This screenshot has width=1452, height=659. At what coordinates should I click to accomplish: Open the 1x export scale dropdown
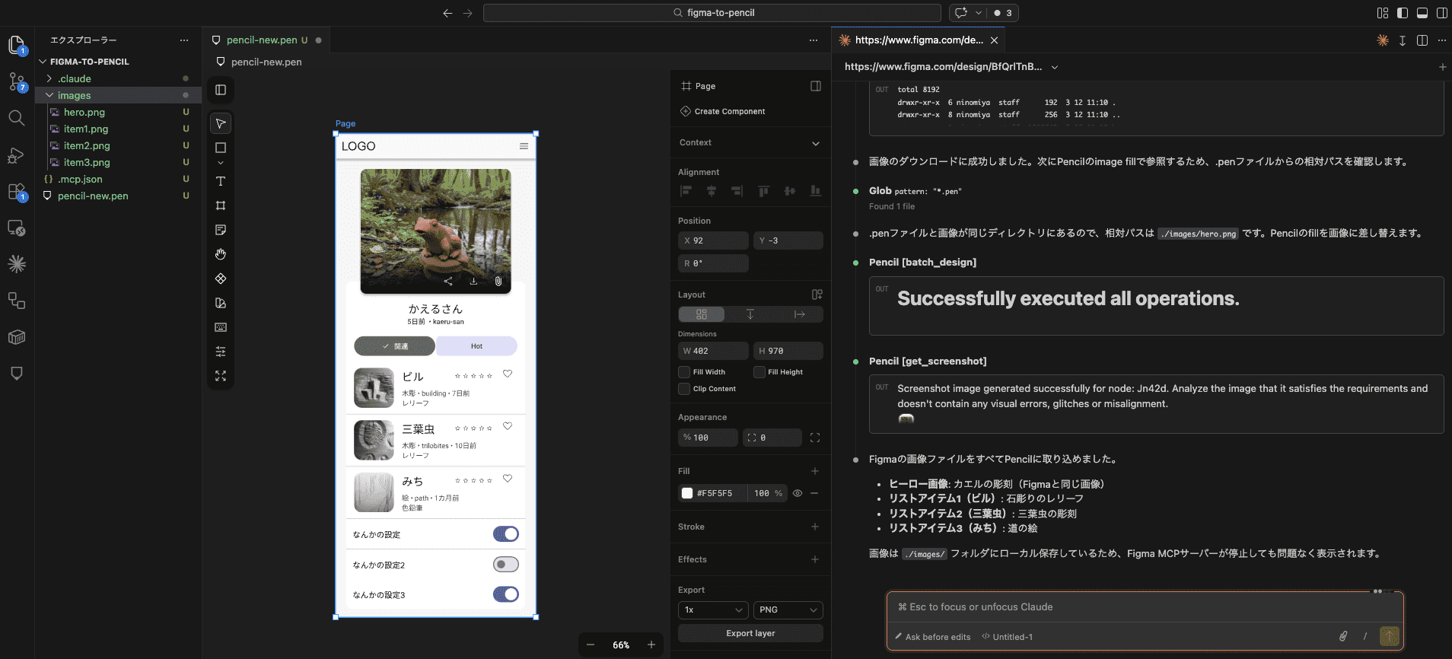pyautogui.click(x=712, y=610)
